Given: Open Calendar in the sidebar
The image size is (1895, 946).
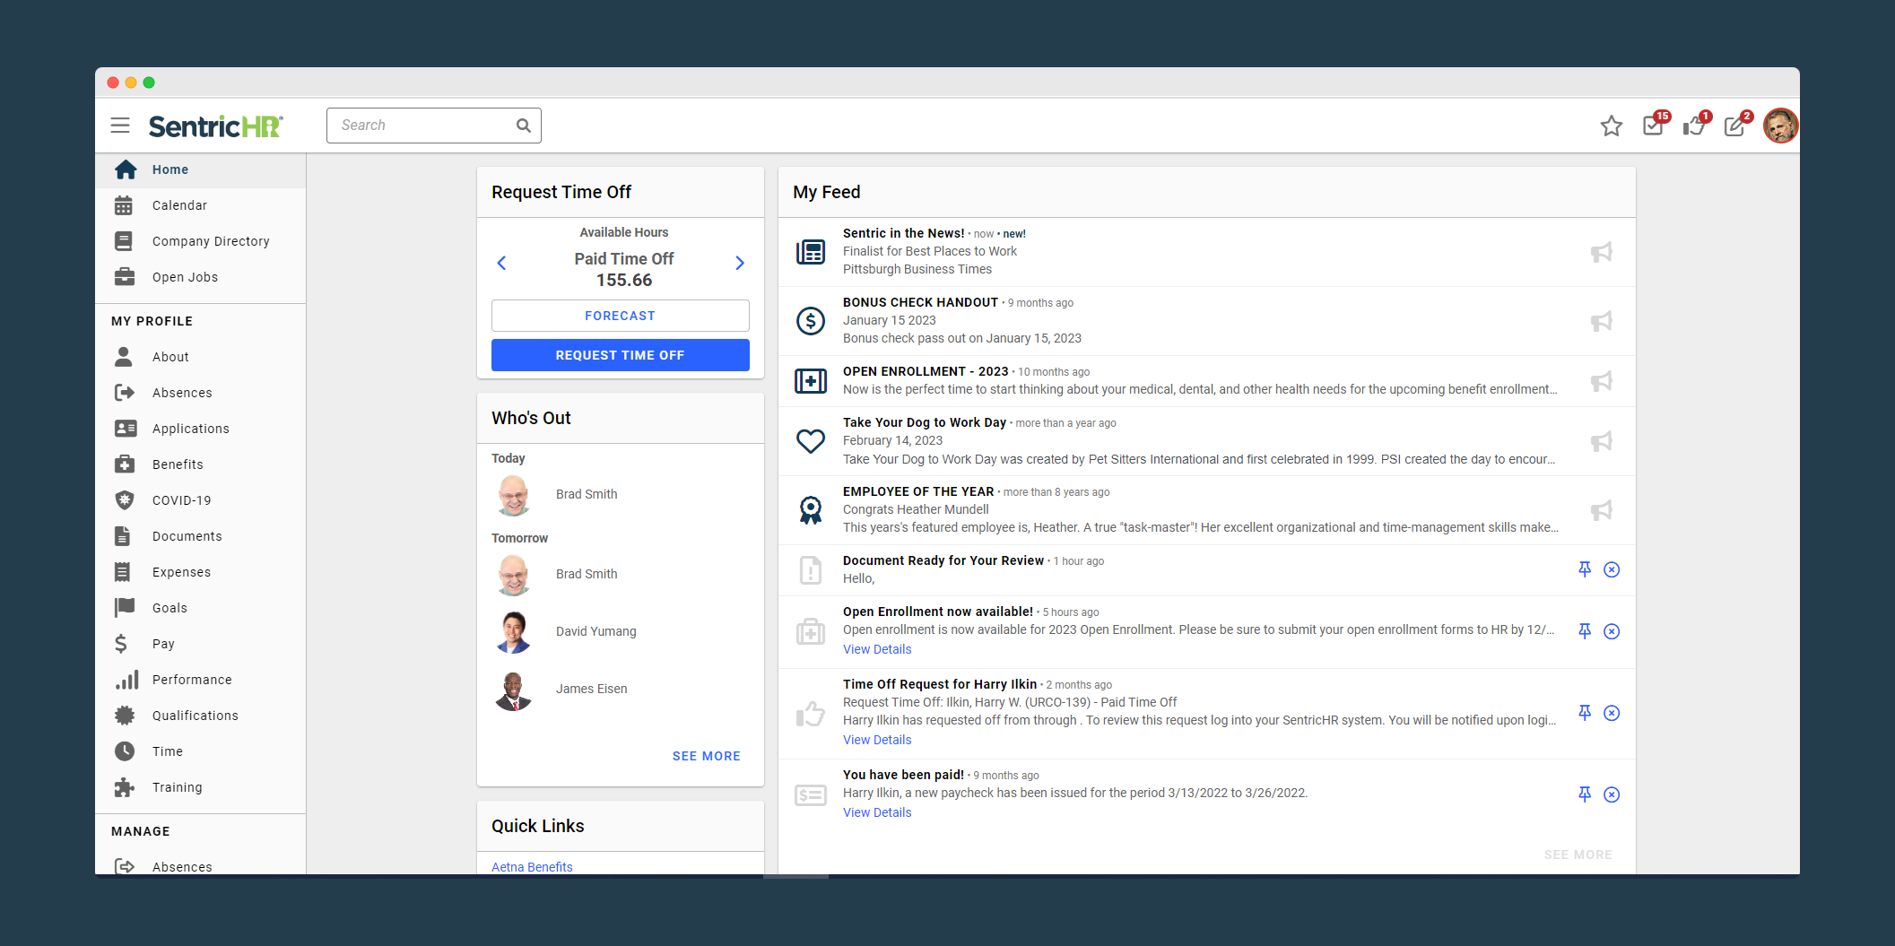Looking at the screenshot, I should (x=179, y=205).
